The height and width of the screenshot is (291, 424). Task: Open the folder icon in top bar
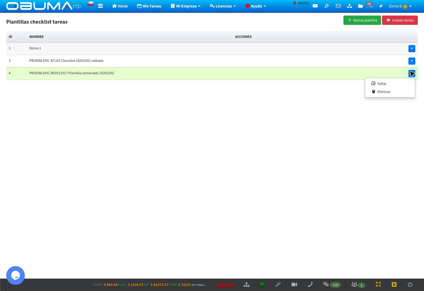[360, 6]
